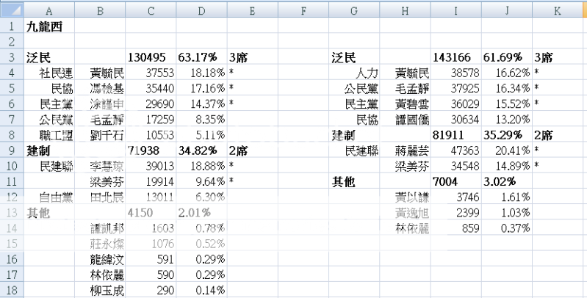Select the cell with value 19914
This screenshot has width=587, height=298.
pyautogui.click(x=151, y=181)
